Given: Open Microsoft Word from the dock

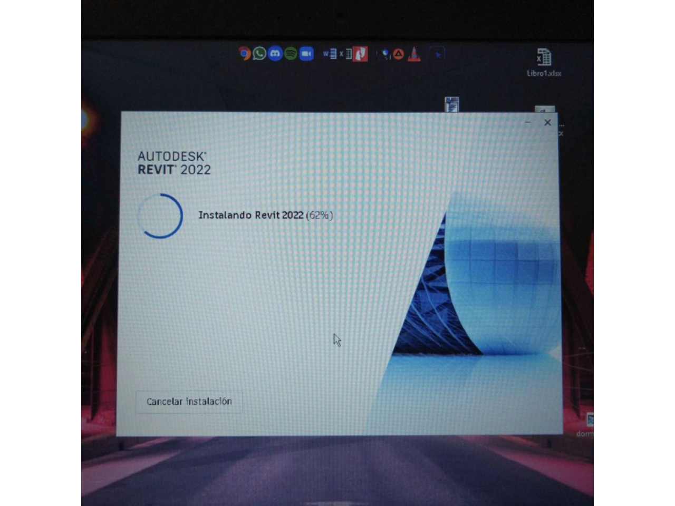Looking at the screenshot, I should [x=329, y=53].
